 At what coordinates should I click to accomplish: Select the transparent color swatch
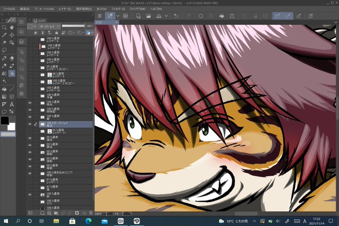[8, 134]
